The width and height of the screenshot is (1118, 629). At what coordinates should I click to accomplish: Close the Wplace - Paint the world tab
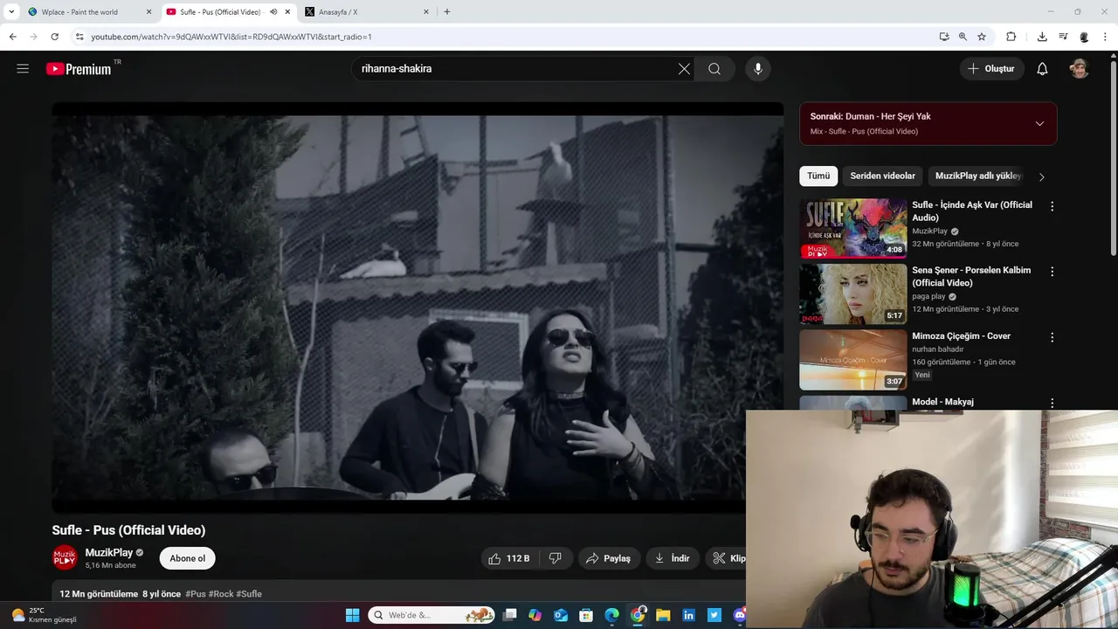[148, 12]
